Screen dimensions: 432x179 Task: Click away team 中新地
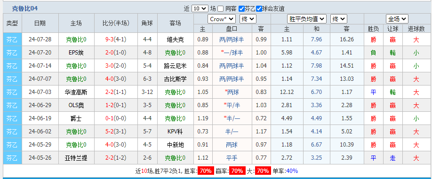[175, 145]
